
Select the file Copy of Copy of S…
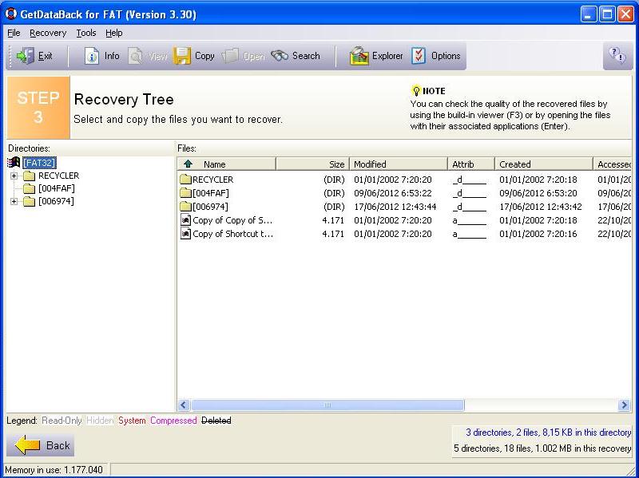(x=232, y=220)
